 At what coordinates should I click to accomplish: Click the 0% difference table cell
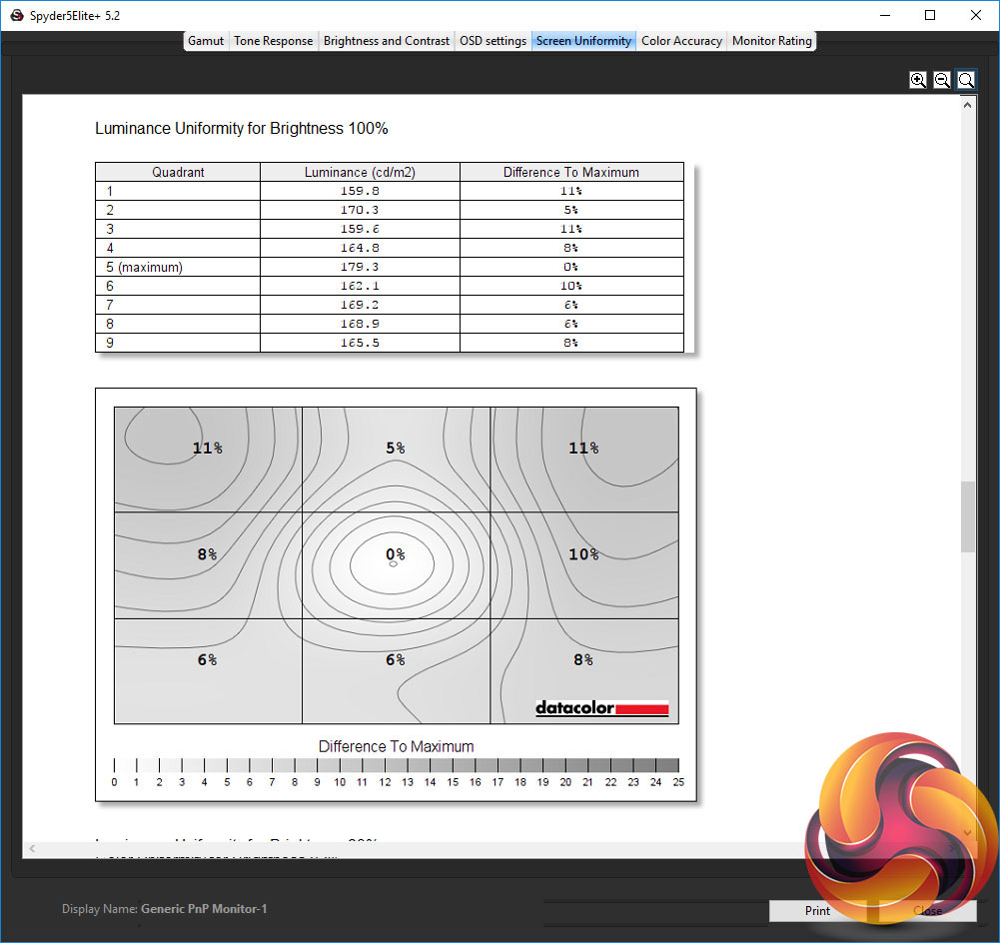pyautogui.click(x=570, y=267)
